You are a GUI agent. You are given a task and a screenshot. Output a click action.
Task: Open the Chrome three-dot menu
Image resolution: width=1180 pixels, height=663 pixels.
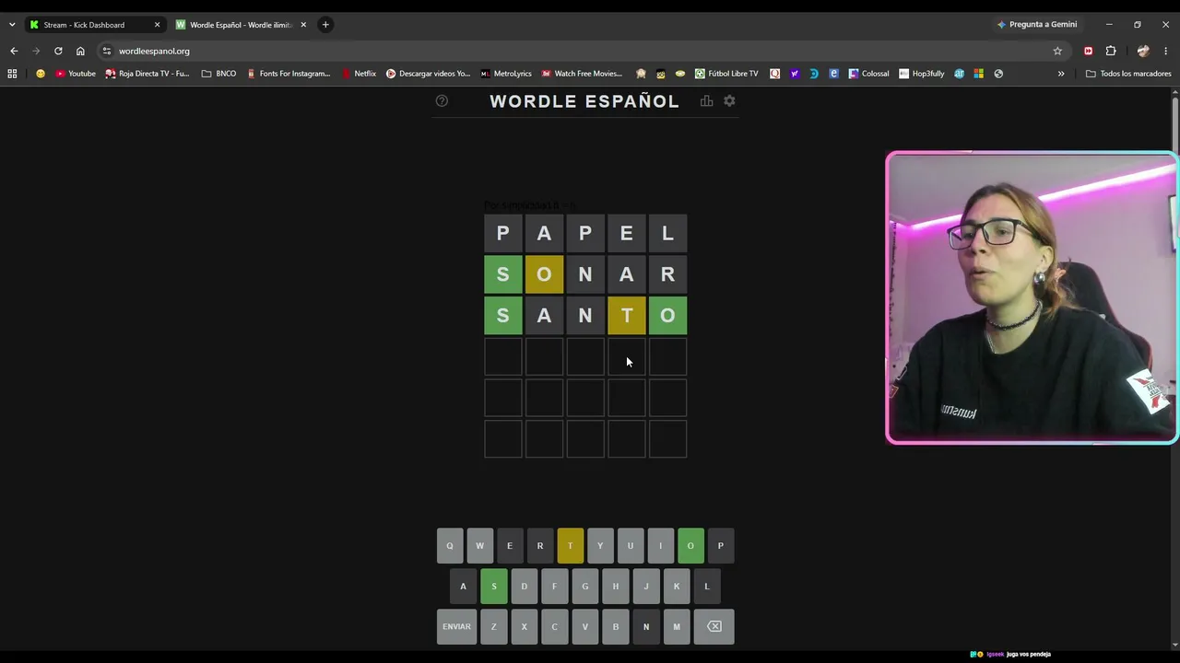[1166, 51]
